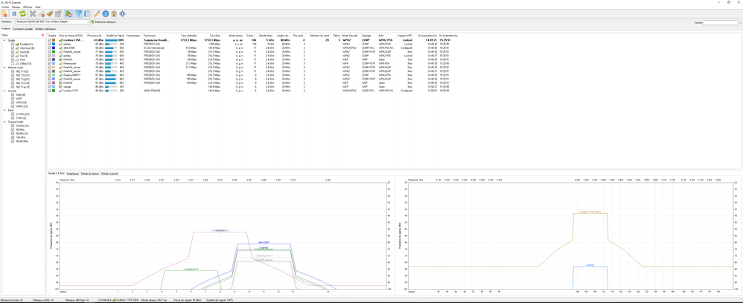Click the green refresh arrows icon
Screen dimensions: 743x303
(x=23, y=13)
